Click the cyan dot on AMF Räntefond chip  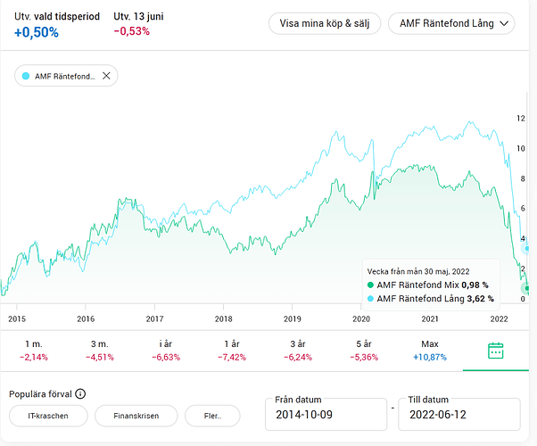tap(25, 76)
